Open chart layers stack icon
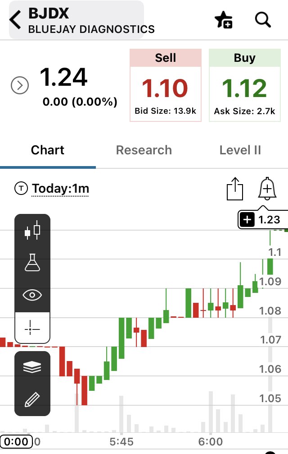288x454 pixels. (x=32, y=367)
